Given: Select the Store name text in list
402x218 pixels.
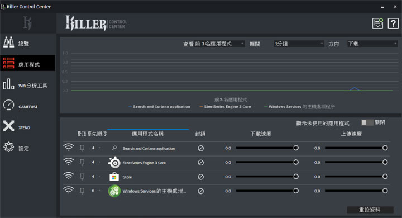Looking at the screenshot, I should (127, 177).
